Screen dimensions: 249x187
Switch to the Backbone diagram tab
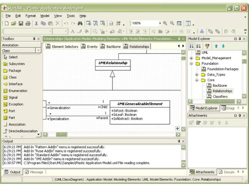point(111,46)
